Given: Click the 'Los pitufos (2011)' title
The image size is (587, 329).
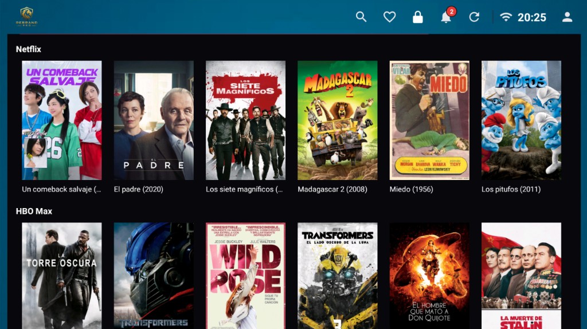Looking at the screenshot, I should tap(511, 189).
